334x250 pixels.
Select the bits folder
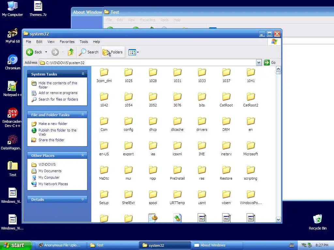[x=202, y=100]
